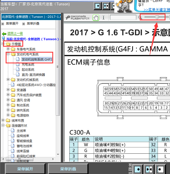Click the 喷油嘴#2控制(-) table cell
Viewport: 170px width, 174px height.
(x=121, y=156)
